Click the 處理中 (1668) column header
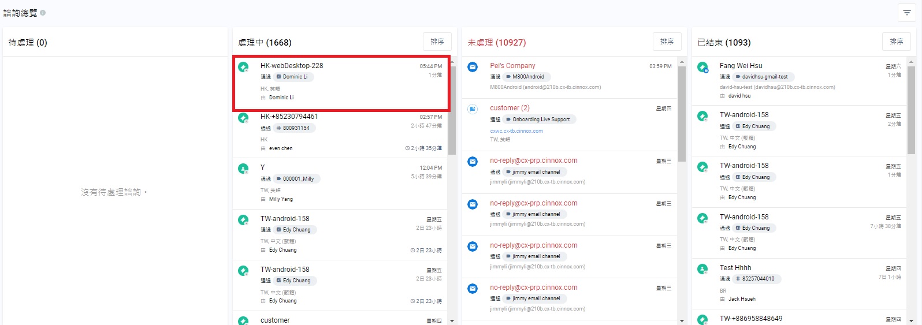 click(x=265, y=43)
